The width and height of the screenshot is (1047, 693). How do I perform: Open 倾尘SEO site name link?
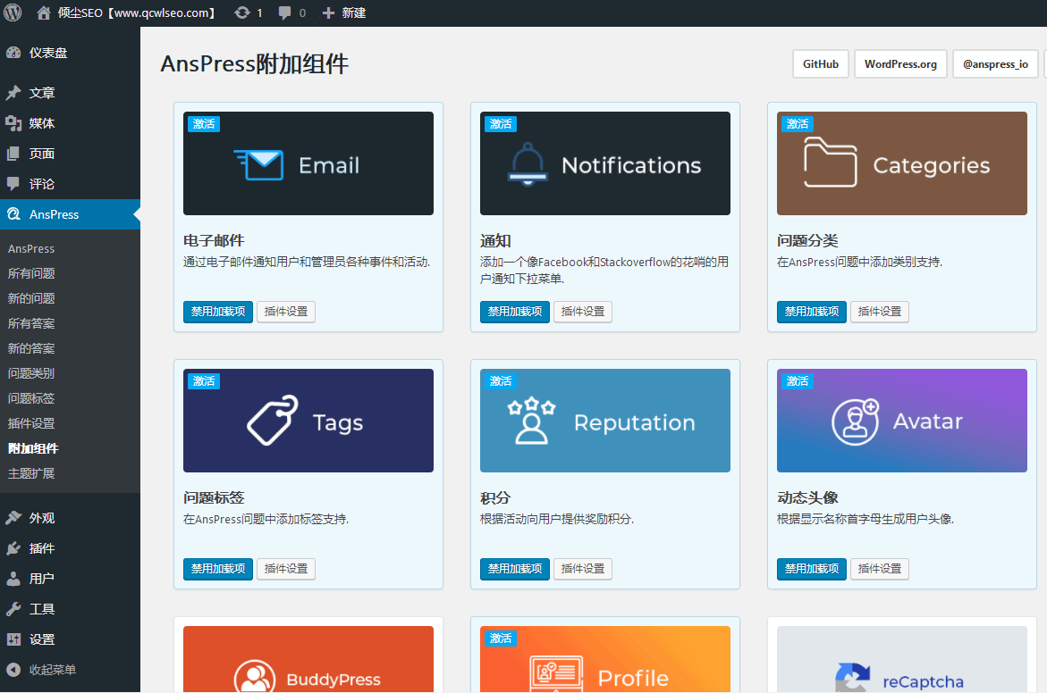pyautogui.click(x=137, y=13)
